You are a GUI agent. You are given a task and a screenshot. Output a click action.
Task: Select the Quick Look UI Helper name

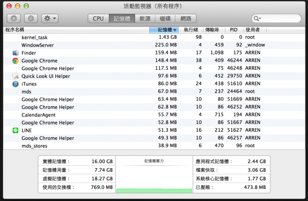coord(46,76)
